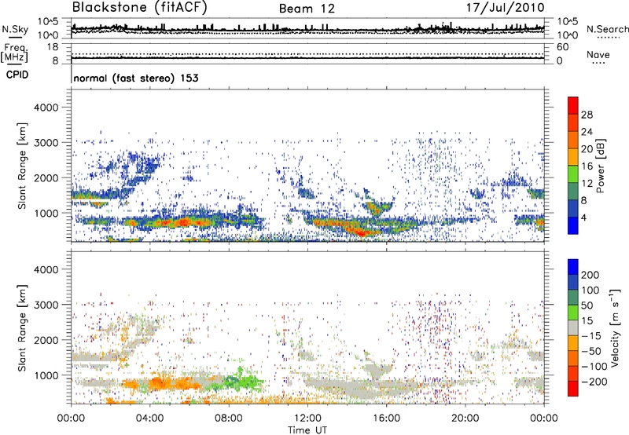Click the red bottom of velocity colorbar
The height and width of the screenshot is (435, 629).
pyautogui.click(x=573, y=389)
